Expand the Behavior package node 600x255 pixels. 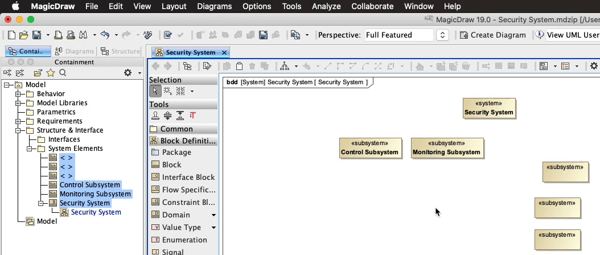18,94
